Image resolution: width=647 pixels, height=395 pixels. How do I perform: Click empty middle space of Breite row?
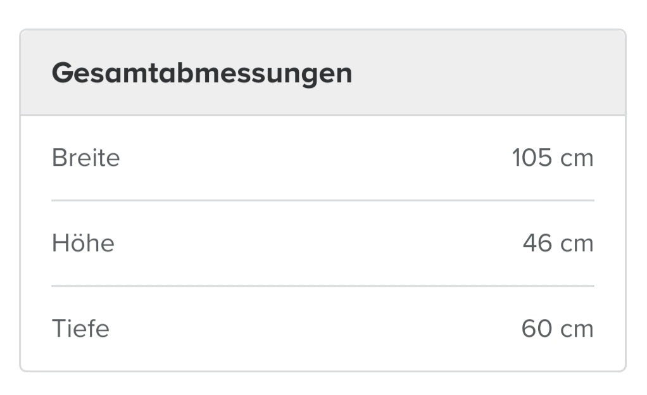click(317, 158)
